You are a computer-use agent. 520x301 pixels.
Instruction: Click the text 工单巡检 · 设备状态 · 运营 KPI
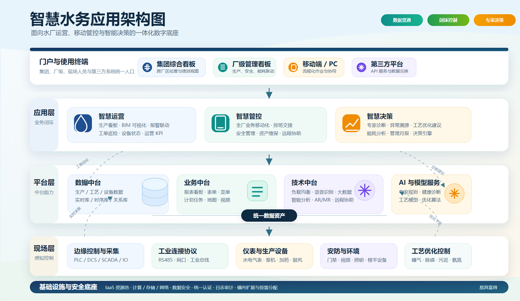tap(131, 133)
